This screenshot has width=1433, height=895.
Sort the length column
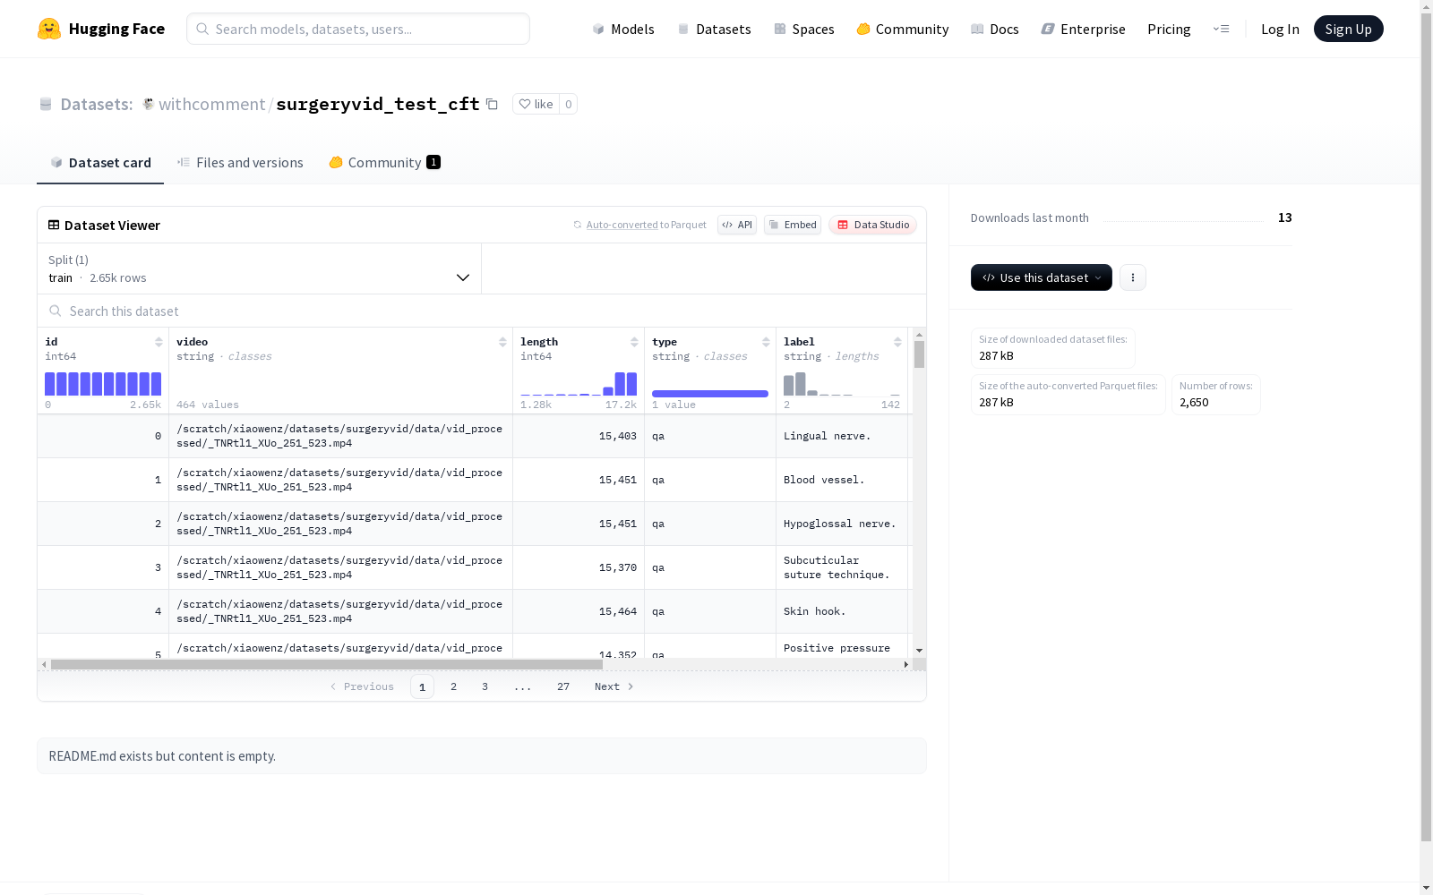[634, 342]
